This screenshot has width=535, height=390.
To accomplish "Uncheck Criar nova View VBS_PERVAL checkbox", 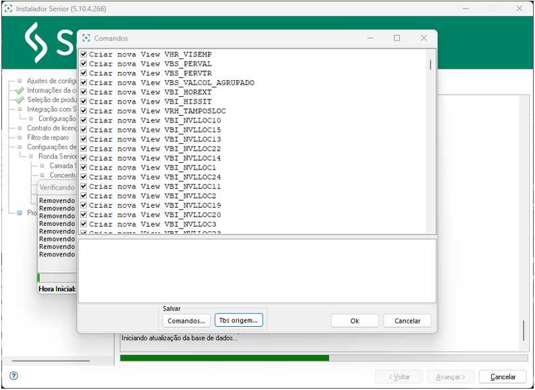I will [x=83, y=63].
